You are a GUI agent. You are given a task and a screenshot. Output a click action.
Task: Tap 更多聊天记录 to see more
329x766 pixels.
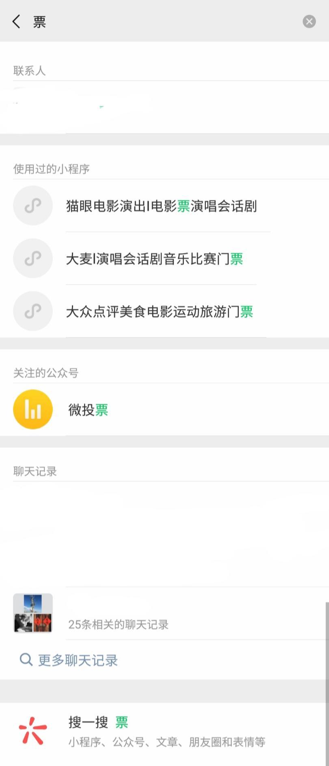pos(78,660)
